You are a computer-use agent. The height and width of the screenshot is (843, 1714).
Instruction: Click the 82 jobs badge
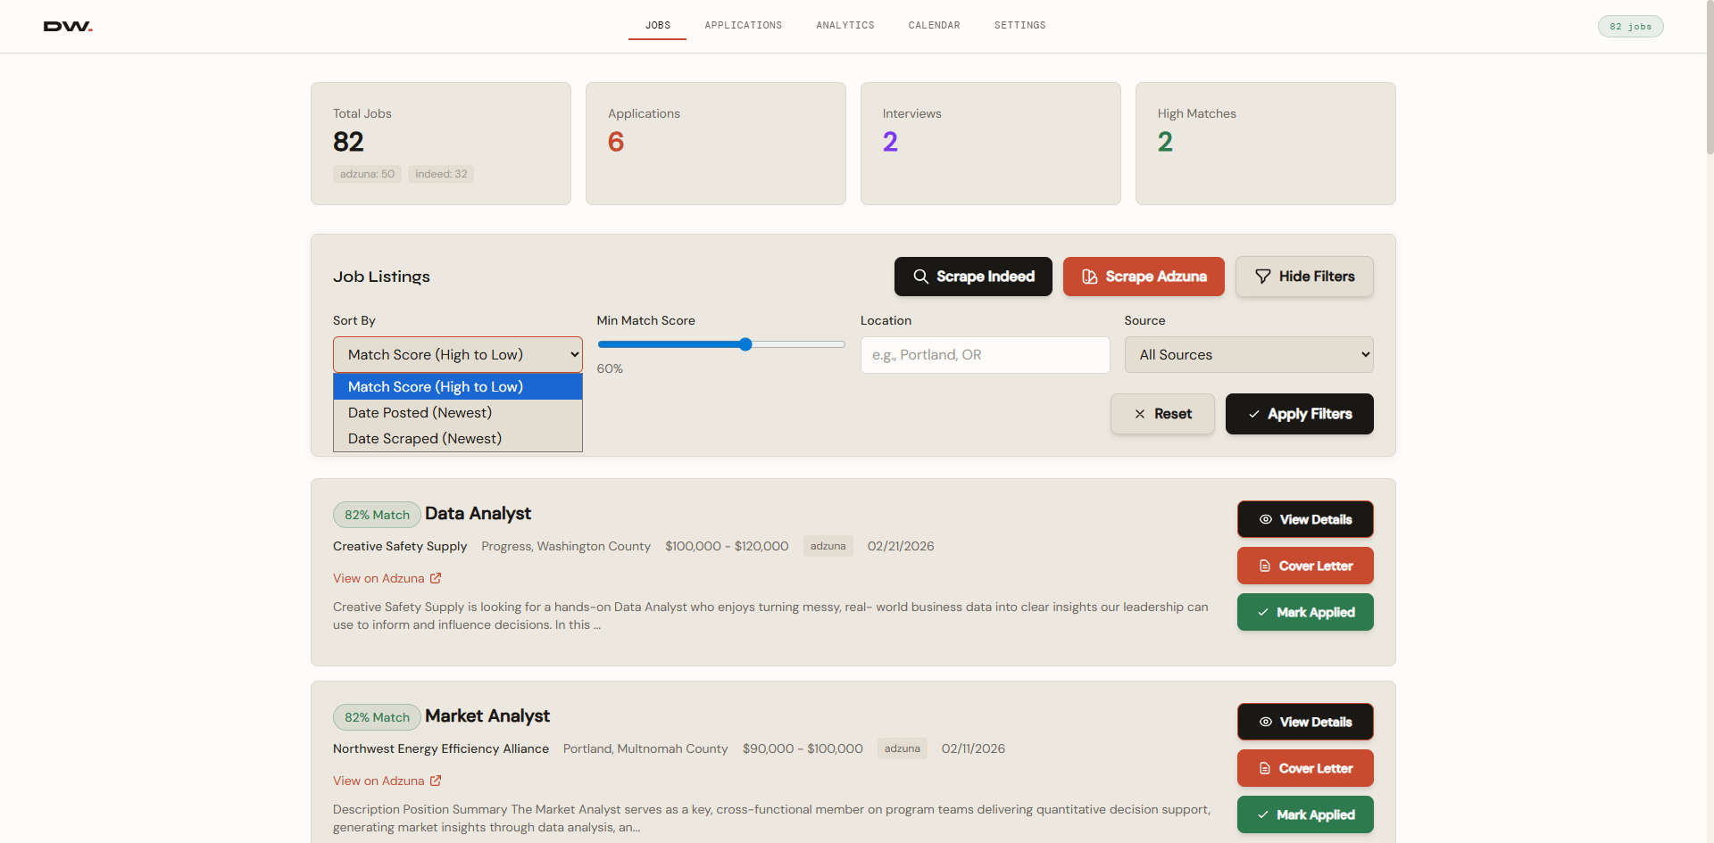1630,26
